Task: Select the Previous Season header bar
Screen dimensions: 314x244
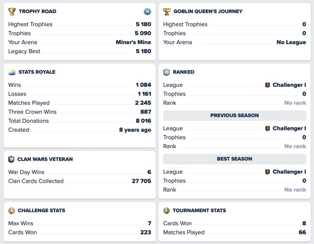Action: (235, 115)
